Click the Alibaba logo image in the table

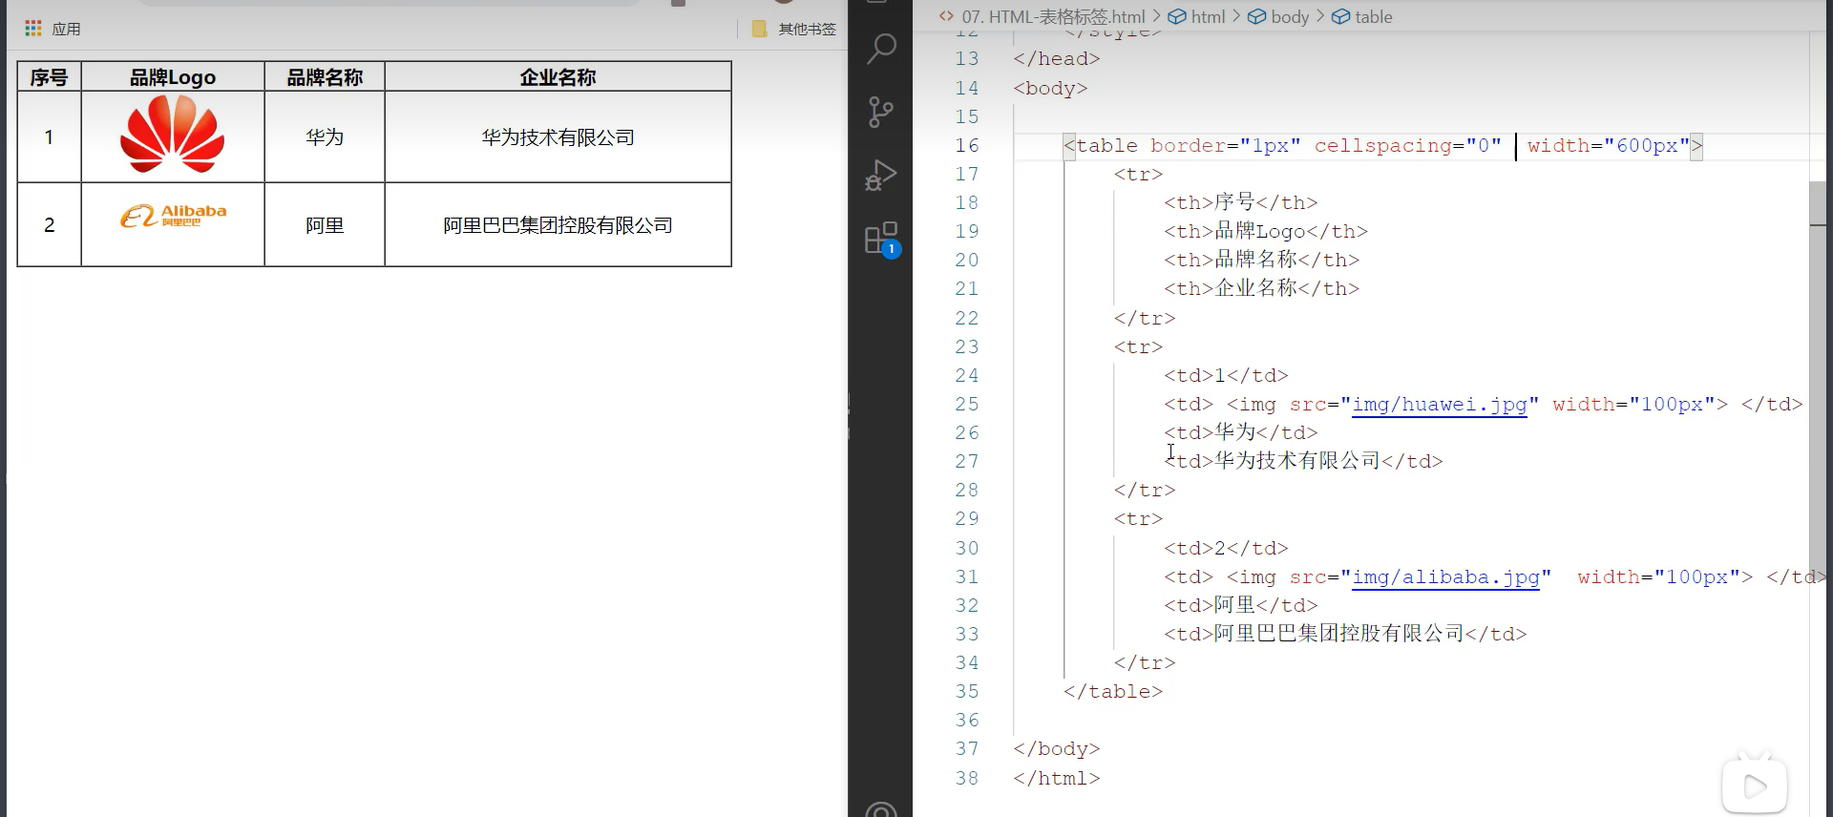click(173, 216)
